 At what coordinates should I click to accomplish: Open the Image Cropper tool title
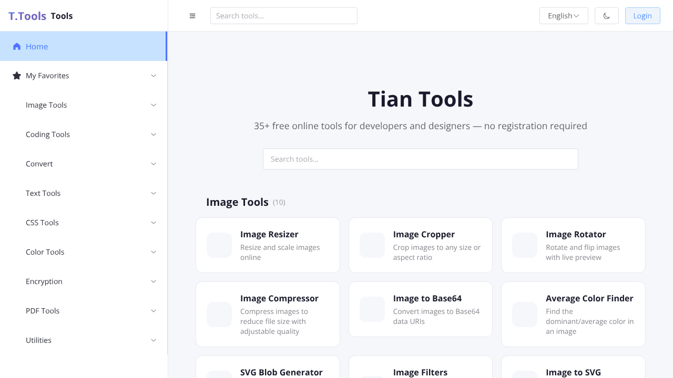pyautogui.click(x=424, y=234)
